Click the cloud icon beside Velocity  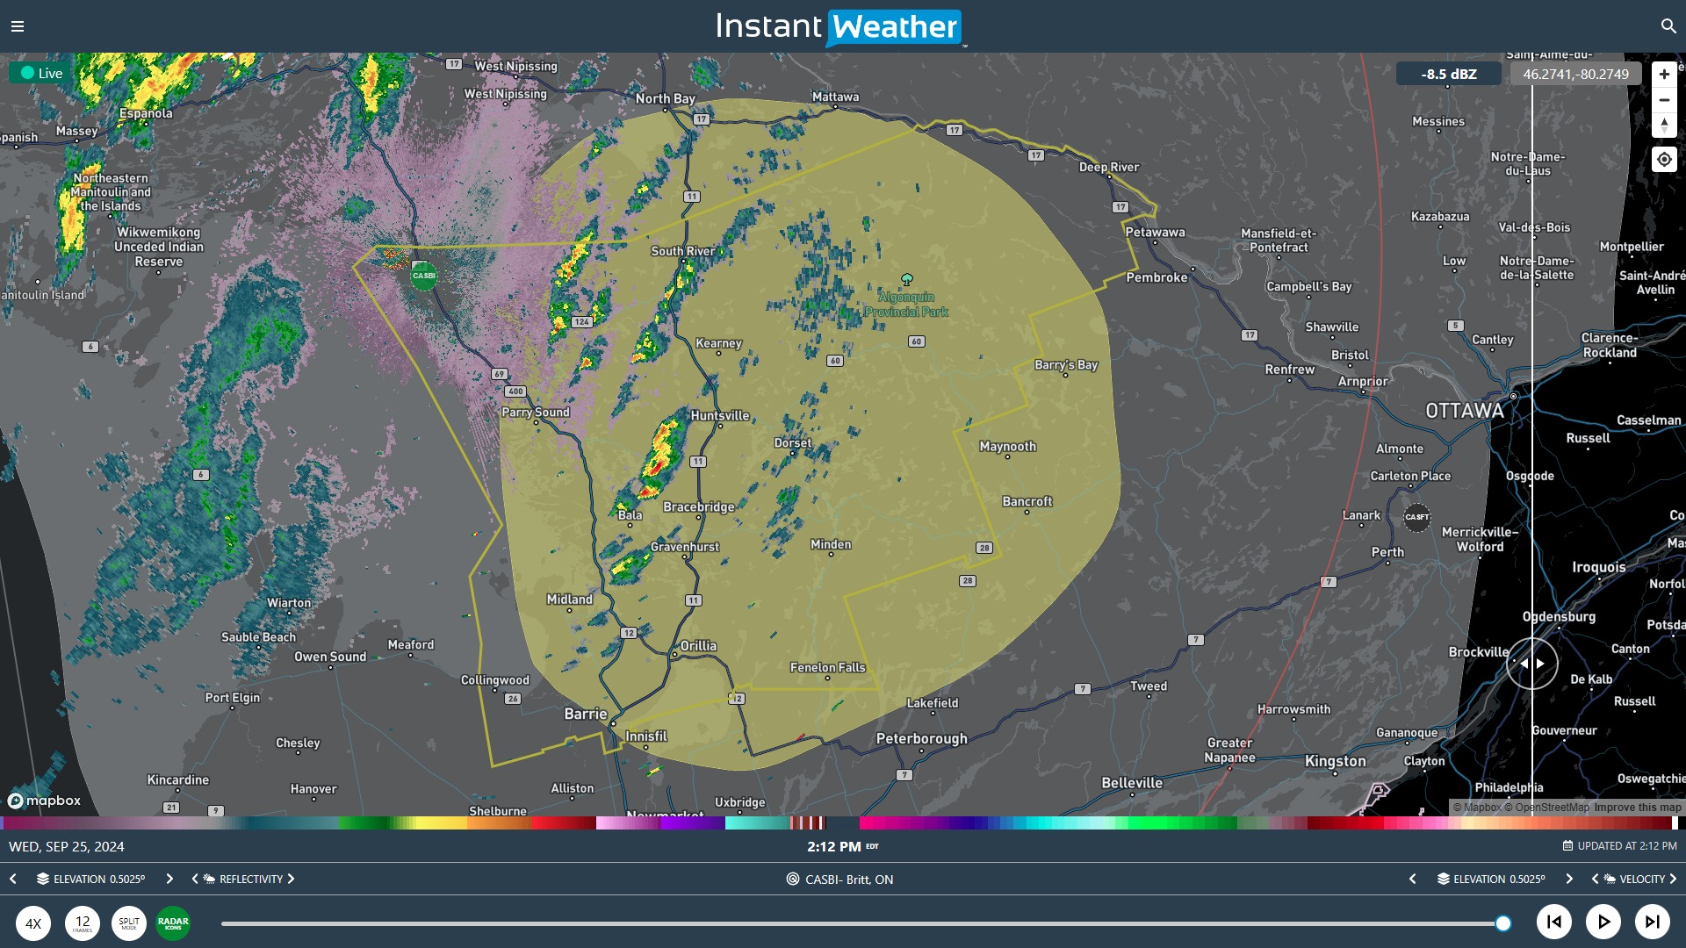pos(1610,879)
